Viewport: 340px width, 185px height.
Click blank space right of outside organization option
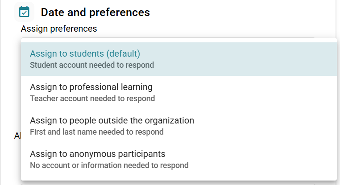(265, 126)
